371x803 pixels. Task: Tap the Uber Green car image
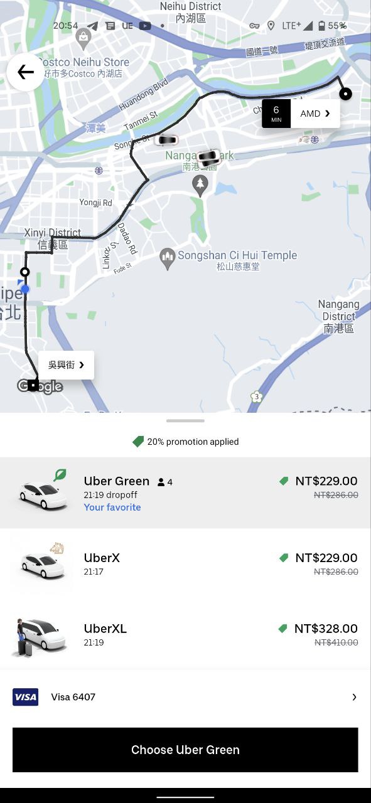click(x=43, y=491)
